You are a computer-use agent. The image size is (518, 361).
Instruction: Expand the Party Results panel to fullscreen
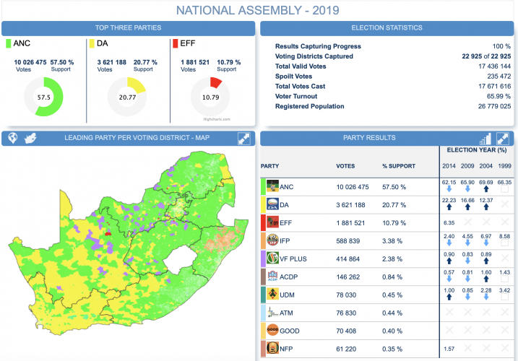click(502, 139)
